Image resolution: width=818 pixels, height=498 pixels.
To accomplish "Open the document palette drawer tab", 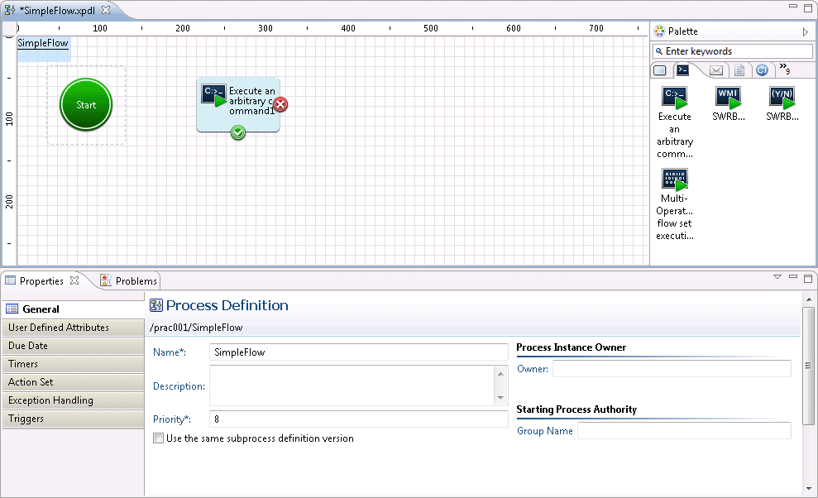I will coord(739,70).
